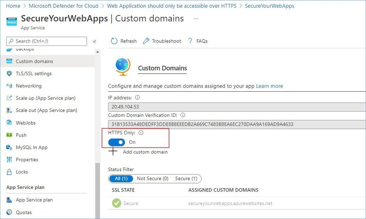Select the Not Secure (0) status filter
Screen dimensions: 366x219
(x=153, y=179)
